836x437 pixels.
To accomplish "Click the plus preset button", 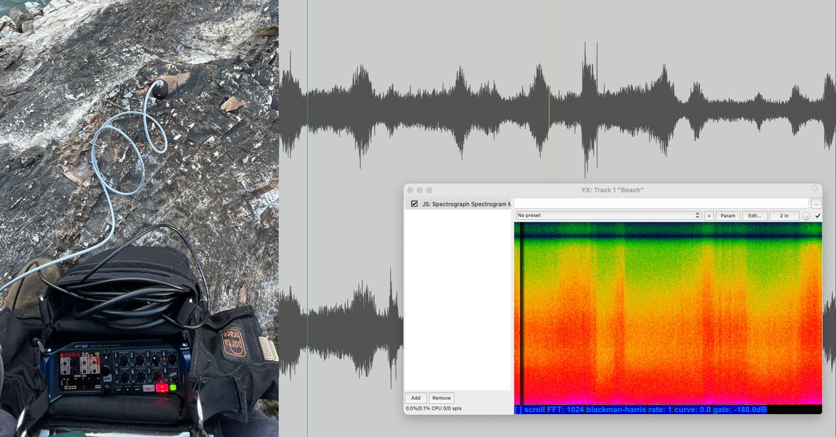I will [709, 215].
